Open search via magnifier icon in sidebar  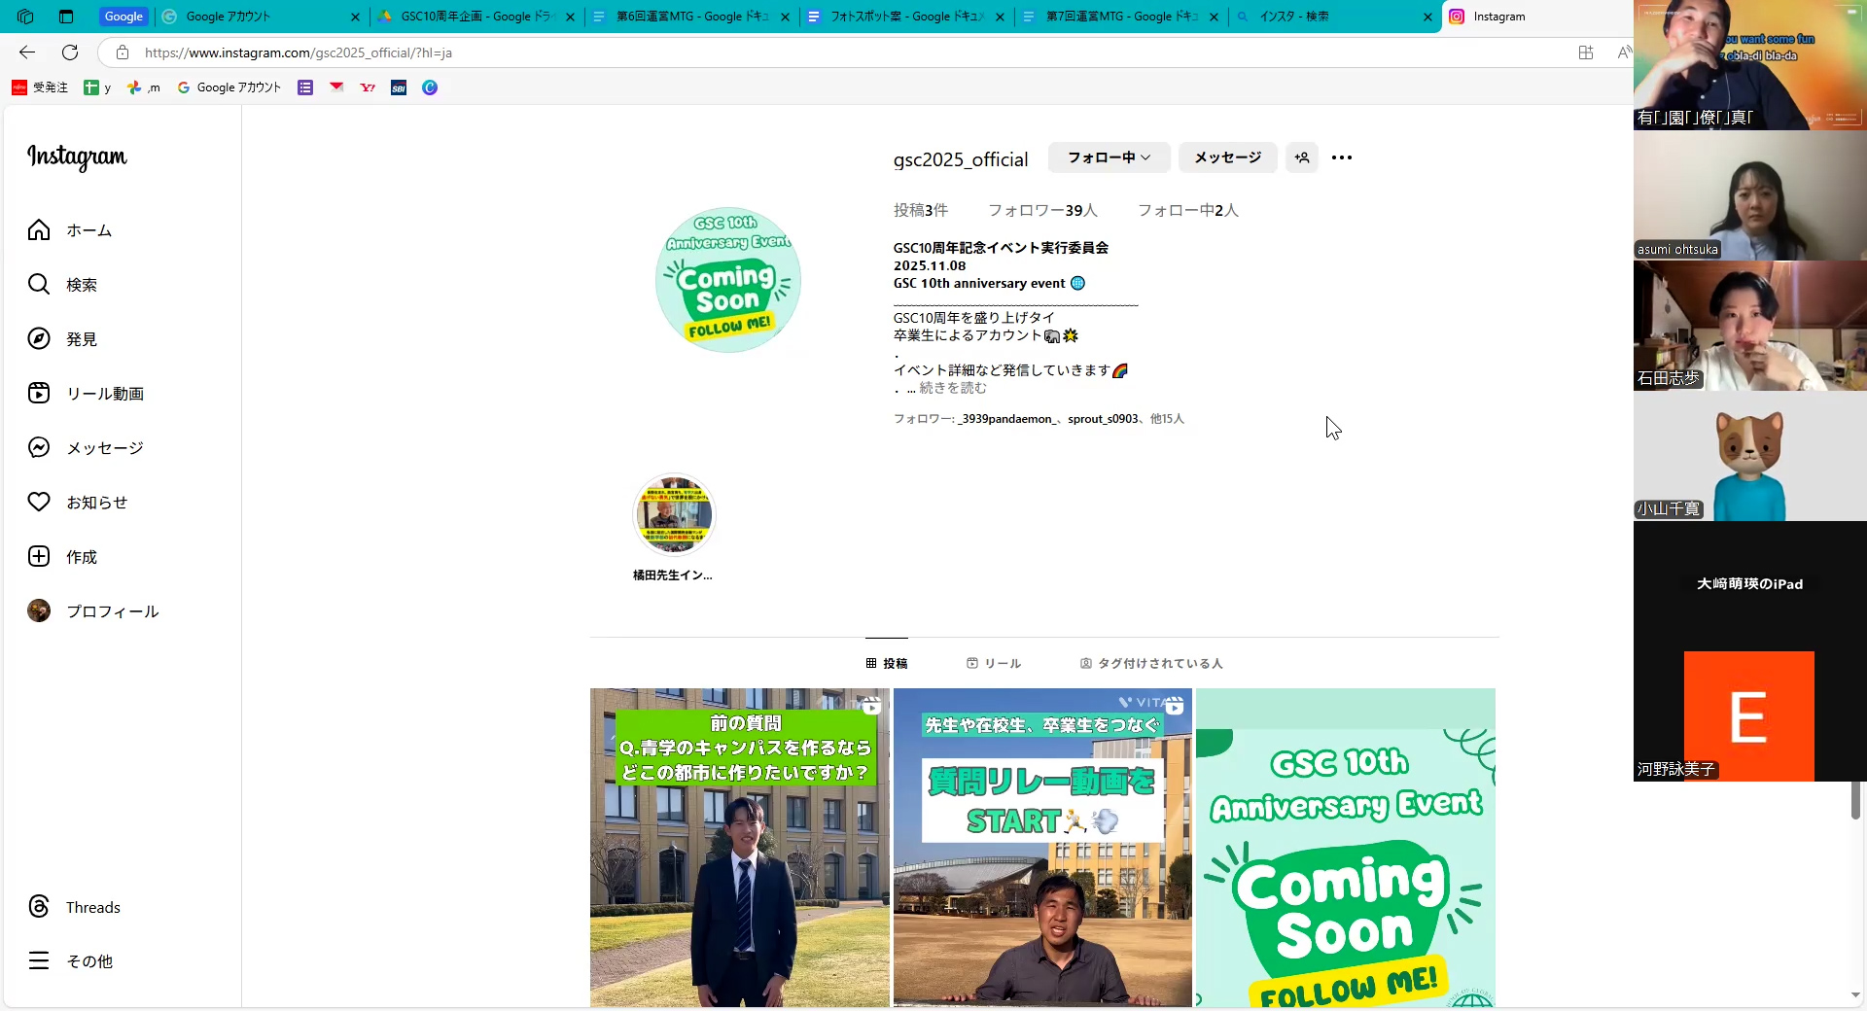(x=39, y=285)
